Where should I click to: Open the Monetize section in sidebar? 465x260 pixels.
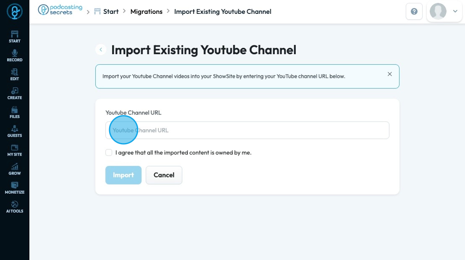click(15, 188)
